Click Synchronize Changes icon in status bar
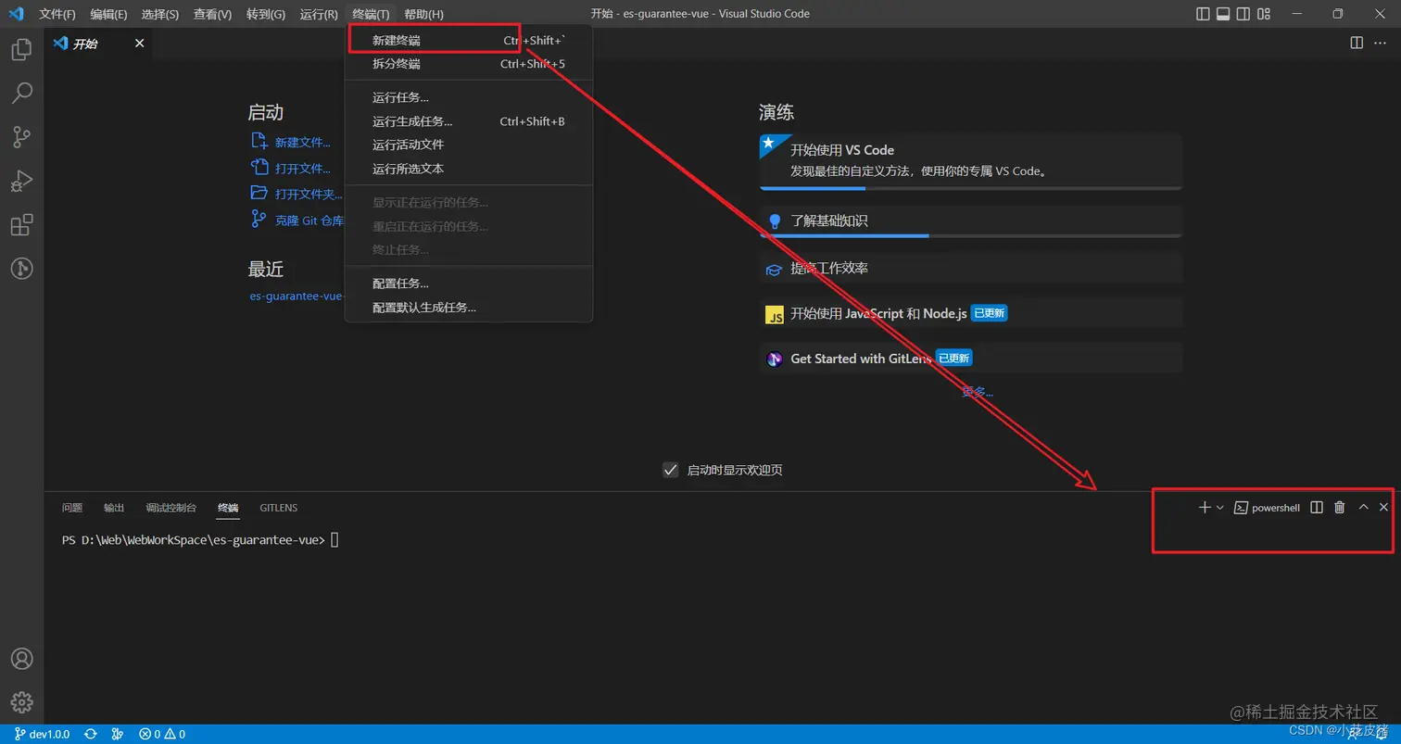This screenshot has height=744, width=1401. [91, 734]
